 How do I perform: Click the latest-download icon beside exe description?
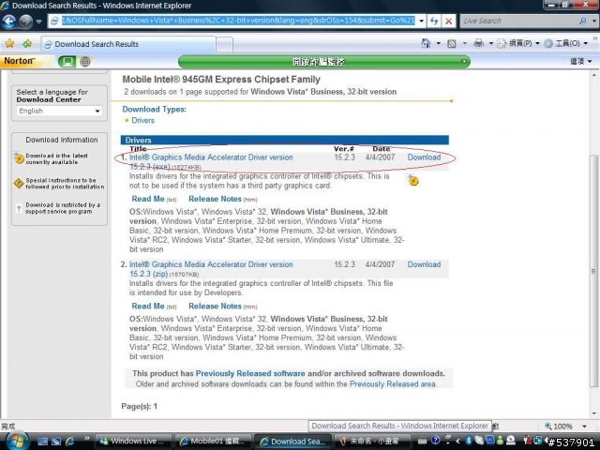(412, 180)
